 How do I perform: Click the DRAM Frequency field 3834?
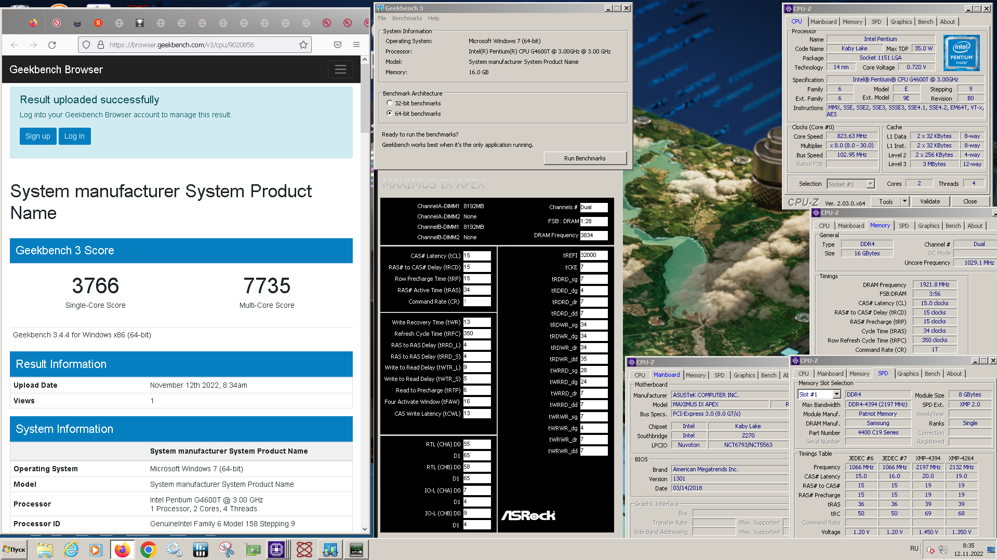click(x=593, y=235)
